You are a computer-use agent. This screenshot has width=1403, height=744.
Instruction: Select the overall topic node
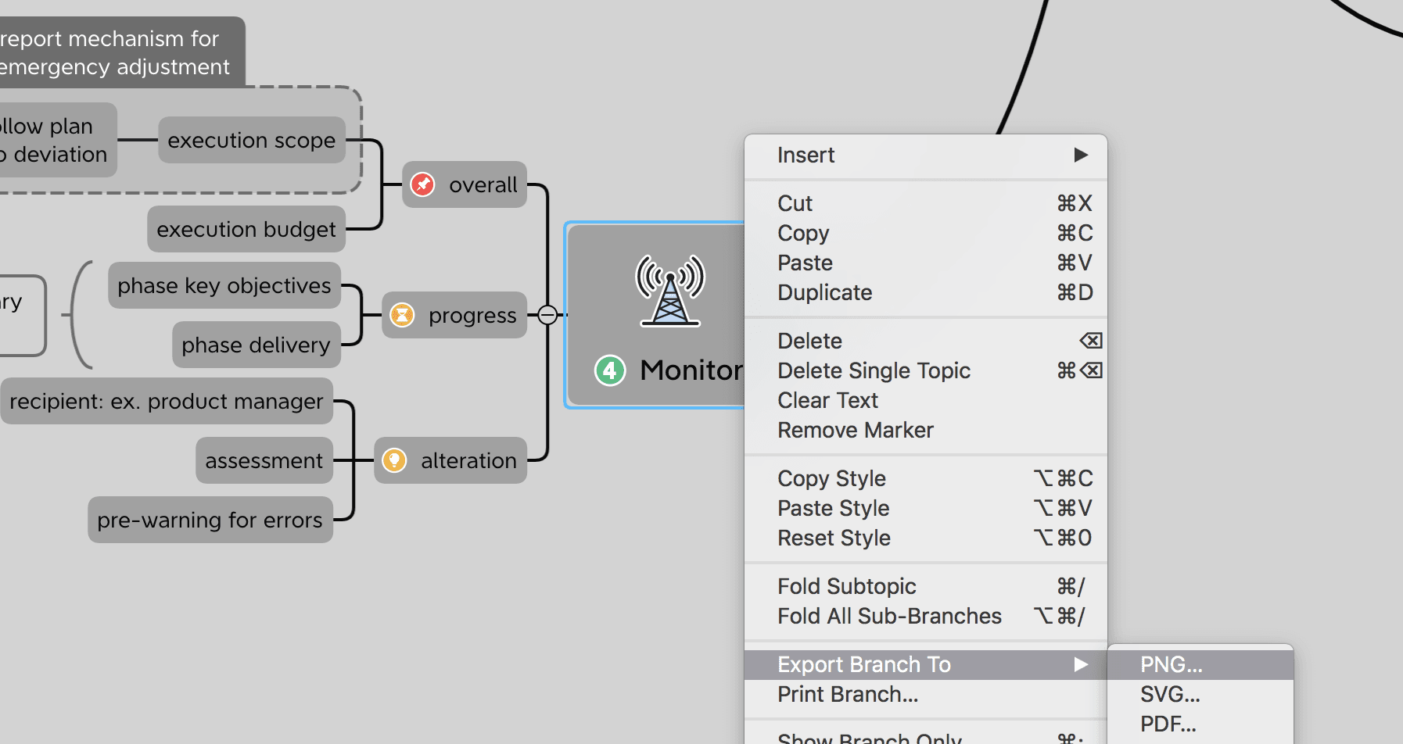coord(465,184)
